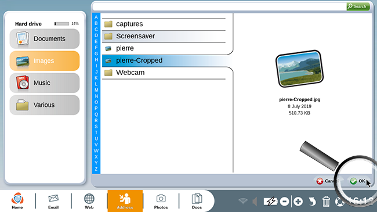Open Docs from the bottom bar

click(197, 201)
